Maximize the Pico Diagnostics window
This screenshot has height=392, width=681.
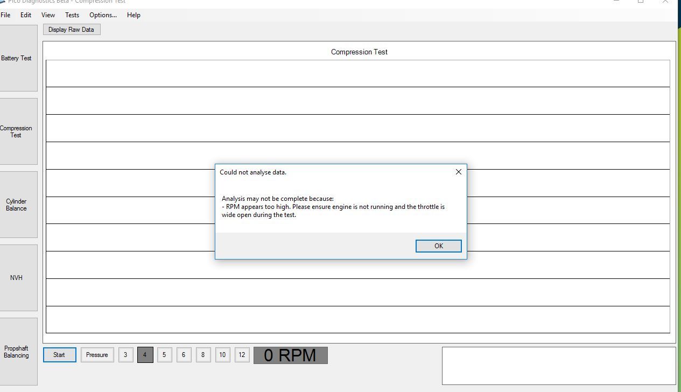tap(641, 2)
